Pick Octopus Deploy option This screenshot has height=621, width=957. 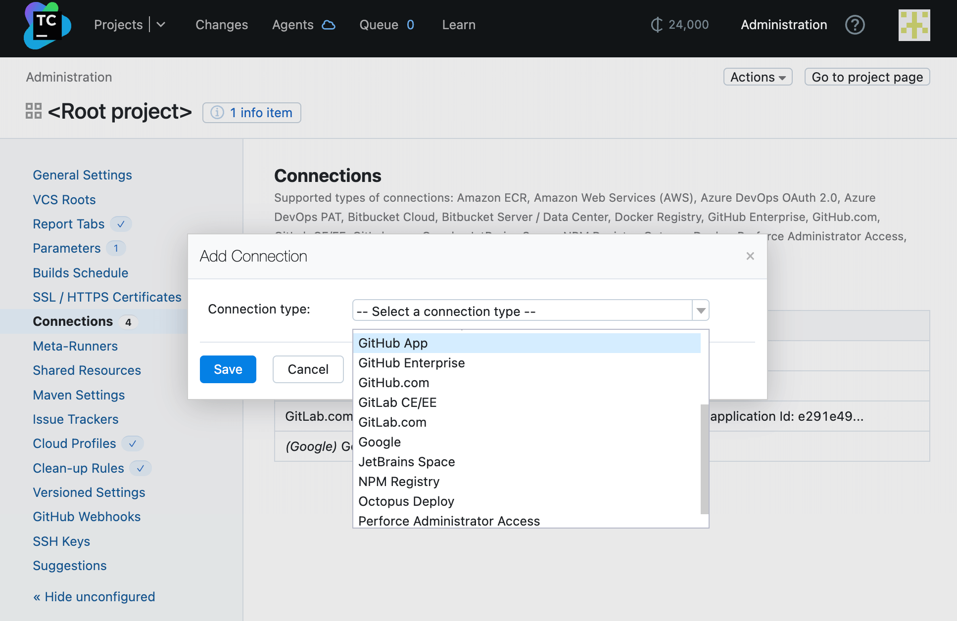tap(406, 501)
